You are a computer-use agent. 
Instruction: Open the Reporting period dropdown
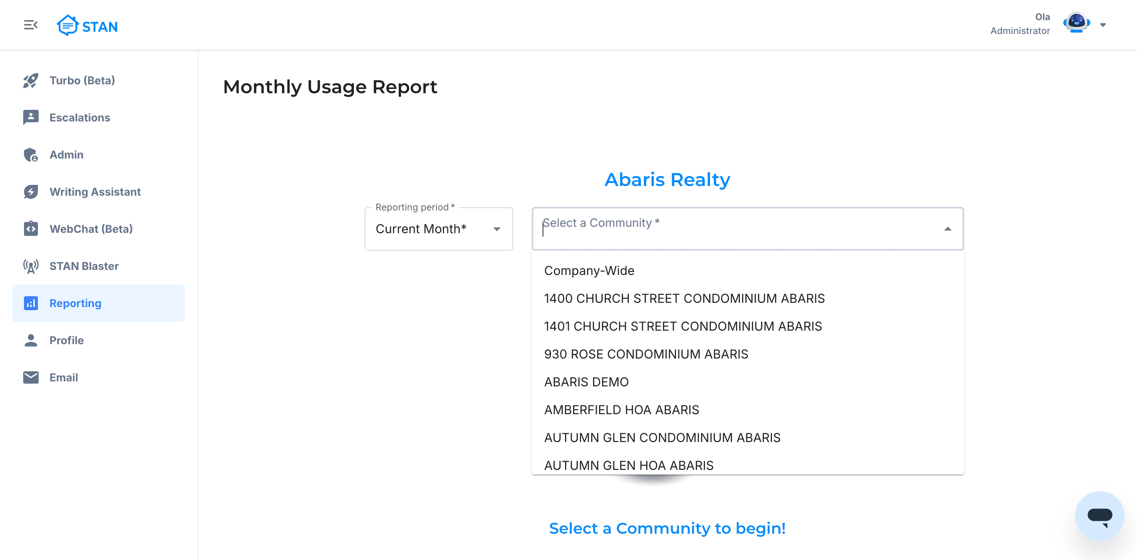[x=439, y=229]
